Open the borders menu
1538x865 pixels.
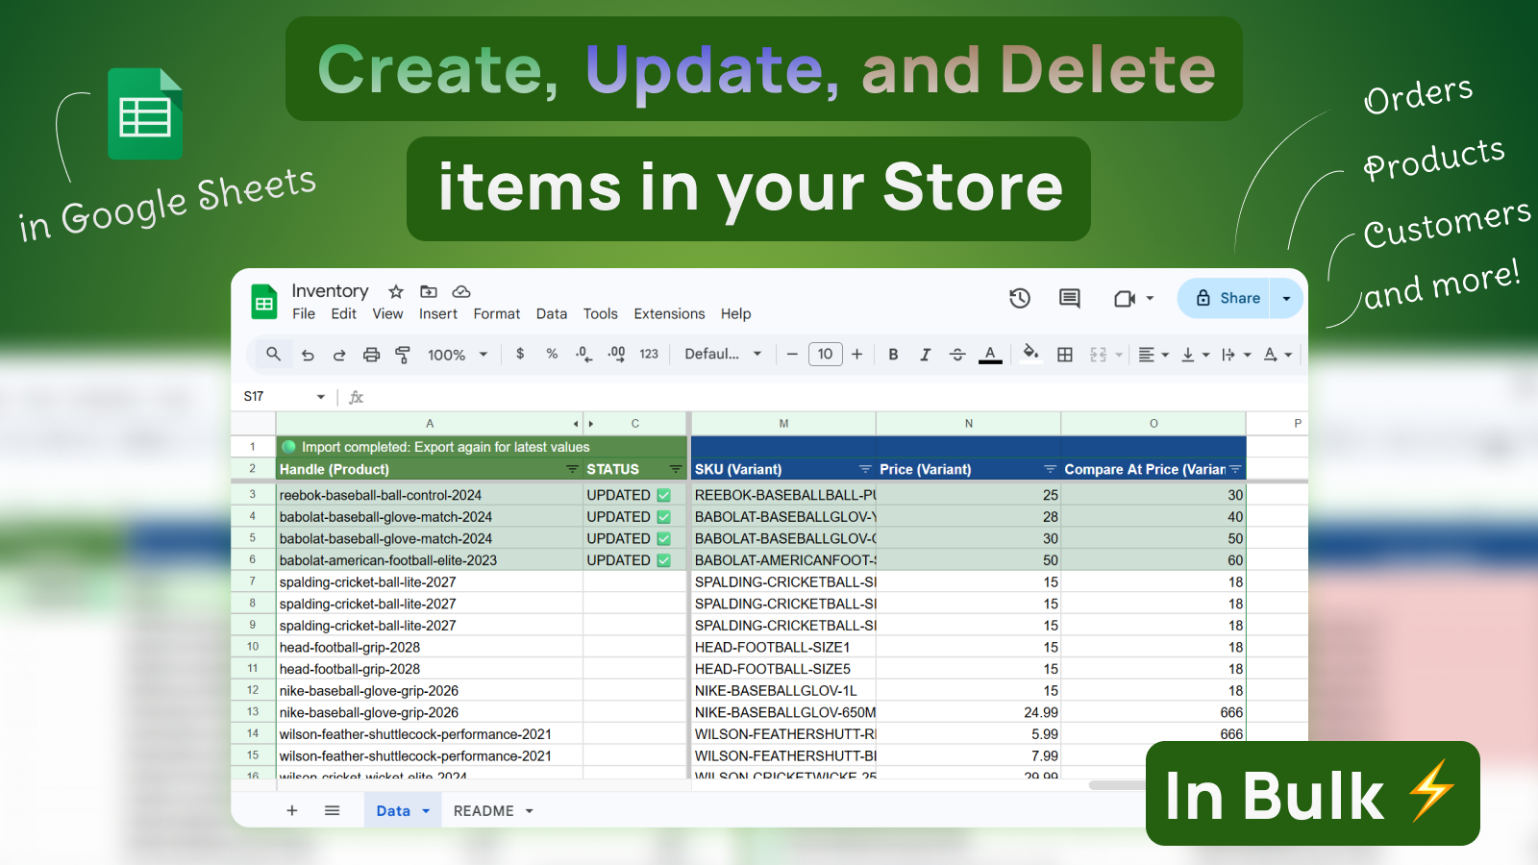pyautogui.click(x=1065, y=355)
